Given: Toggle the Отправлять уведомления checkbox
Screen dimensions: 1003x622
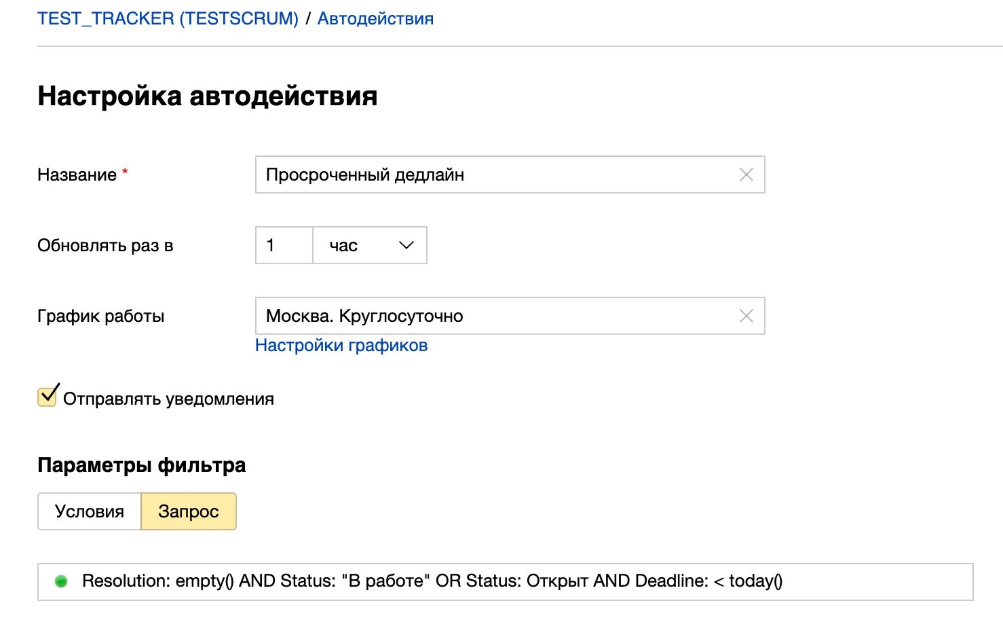Looking at the screenshot, I should 48,397.
